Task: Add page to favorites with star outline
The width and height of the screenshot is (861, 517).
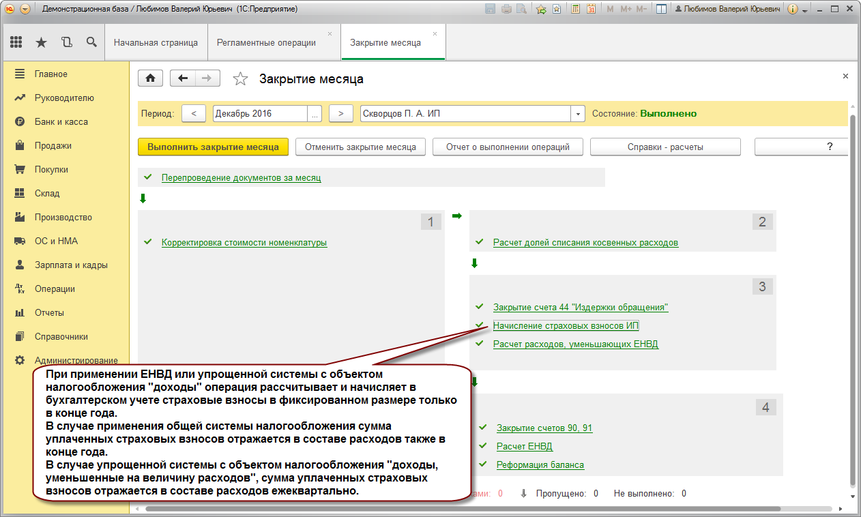Action: tap(240, 79)
